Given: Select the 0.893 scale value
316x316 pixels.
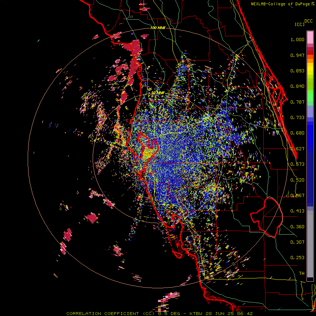Looking at the screenshot, I should click(297, 71).
